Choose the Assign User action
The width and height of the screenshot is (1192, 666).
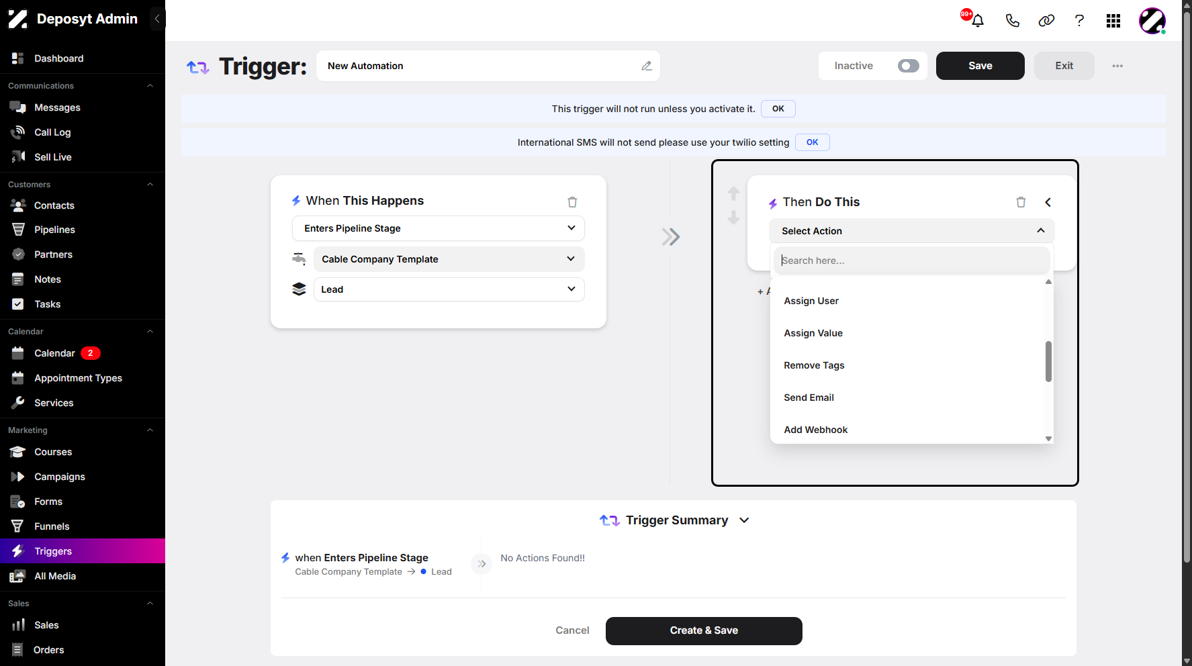click(x=908, y=301)
